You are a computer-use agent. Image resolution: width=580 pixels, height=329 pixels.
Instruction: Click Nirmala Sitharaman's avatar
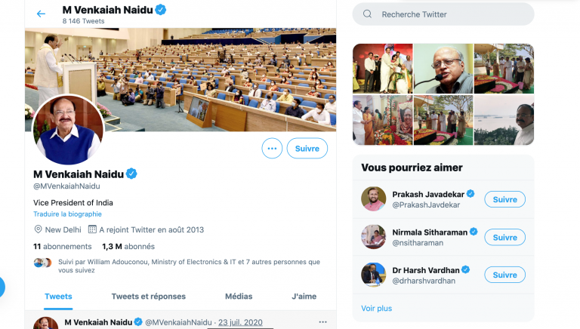[x=374, y=237]
